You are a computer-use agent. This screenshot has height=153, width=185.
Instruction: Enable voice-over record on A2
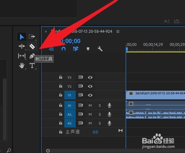109,114
